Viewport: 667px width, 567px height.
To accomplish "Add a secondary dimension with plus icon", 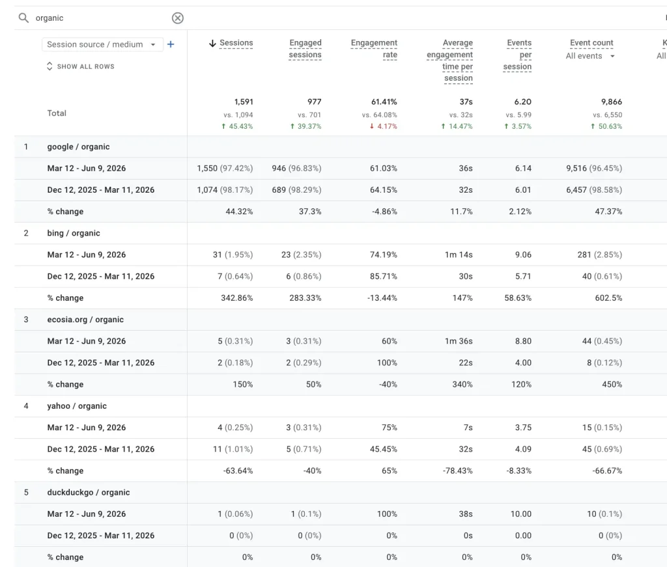I will coord(171,44).
